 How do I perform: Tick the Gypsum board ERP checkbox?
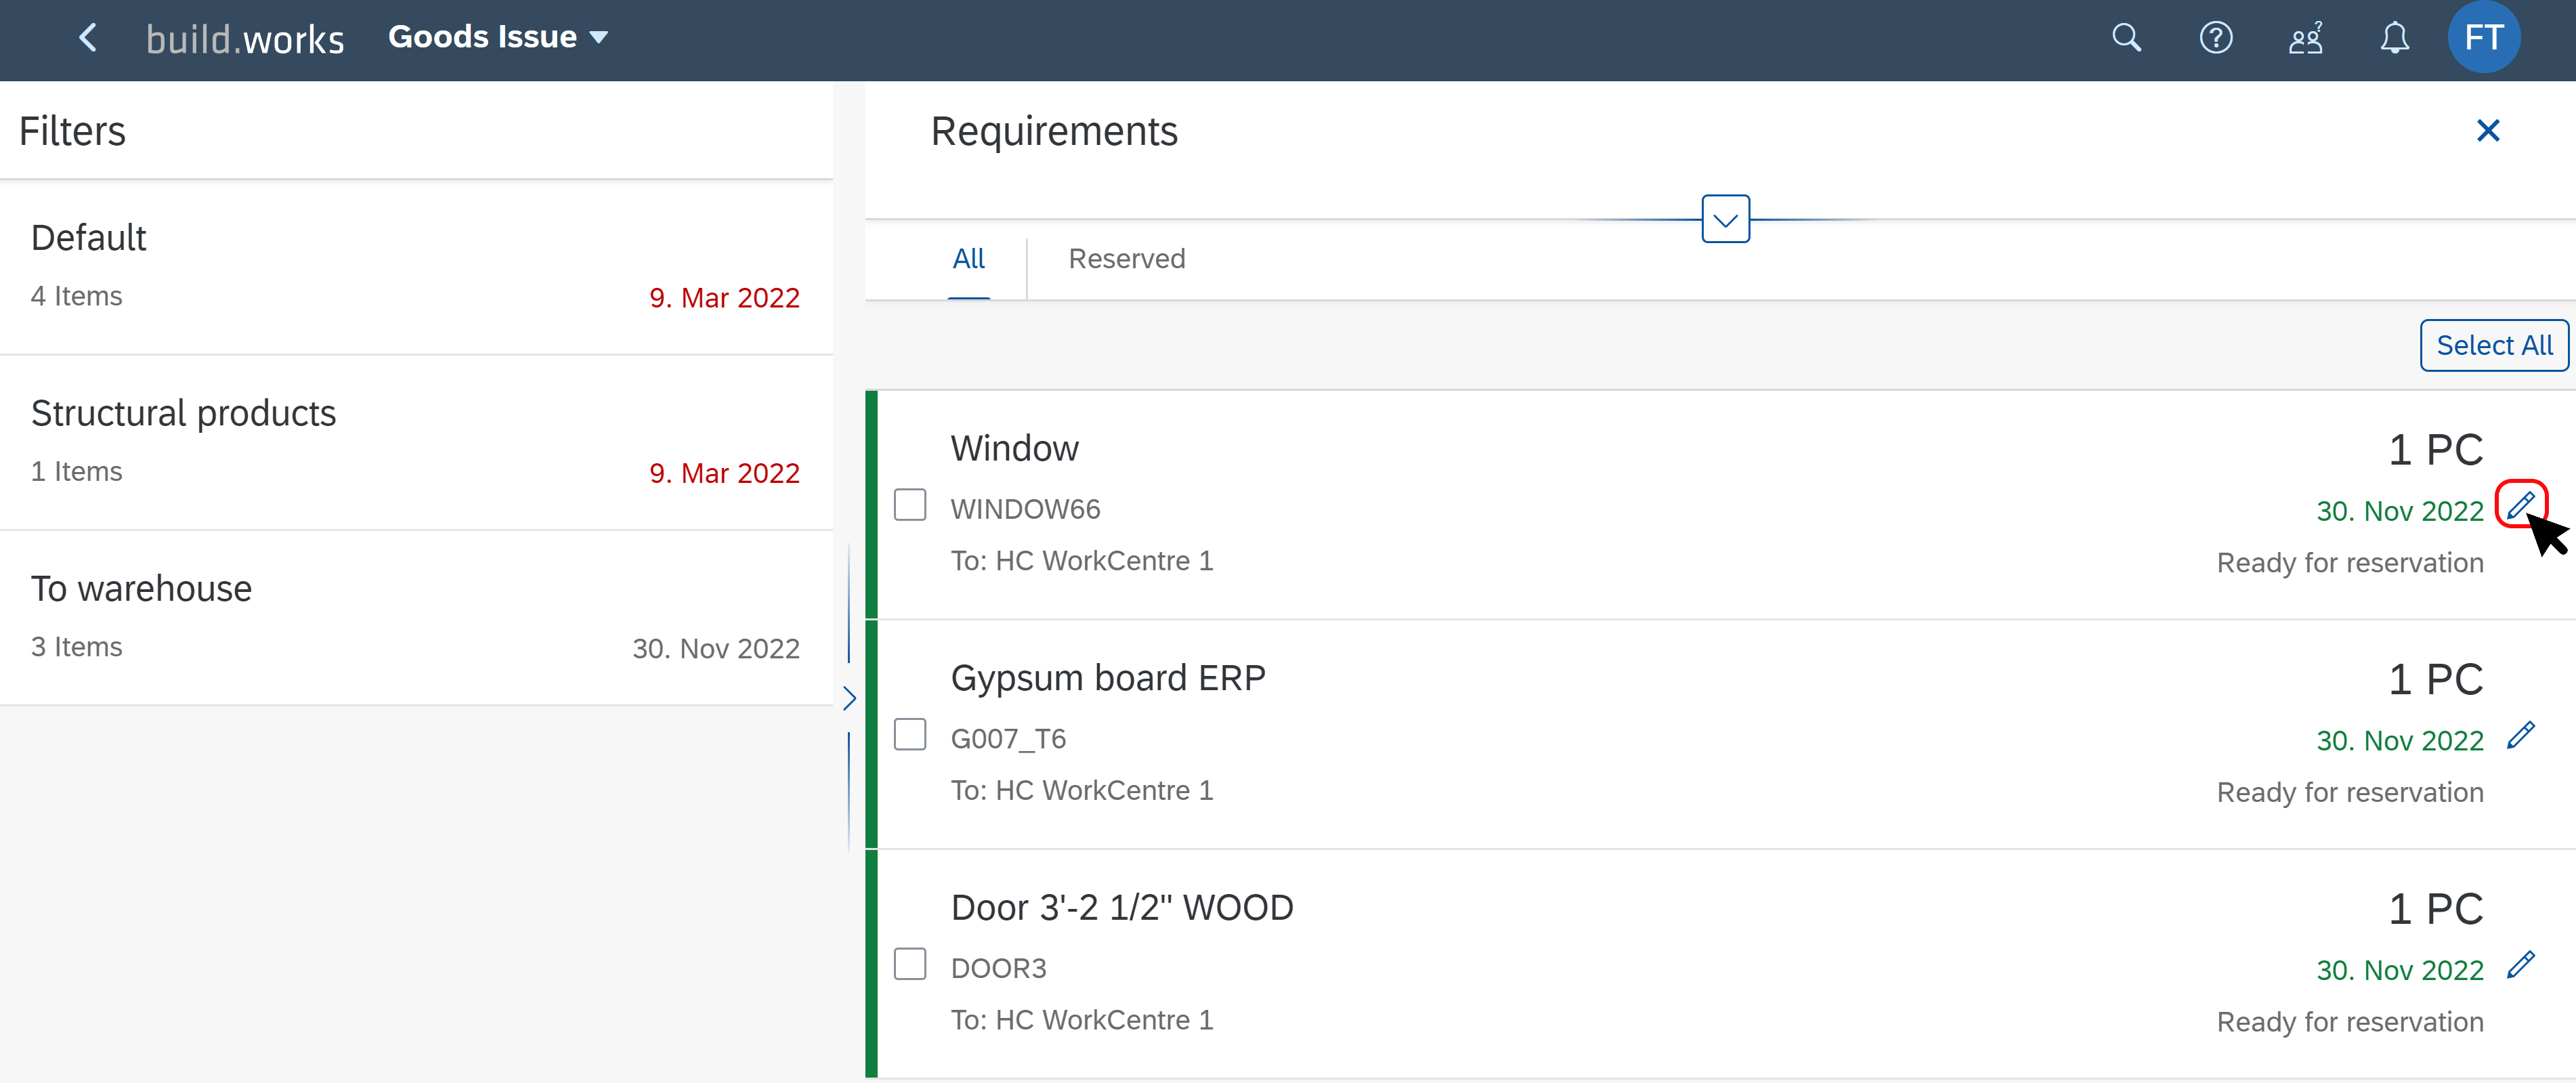tap(910, 735)
